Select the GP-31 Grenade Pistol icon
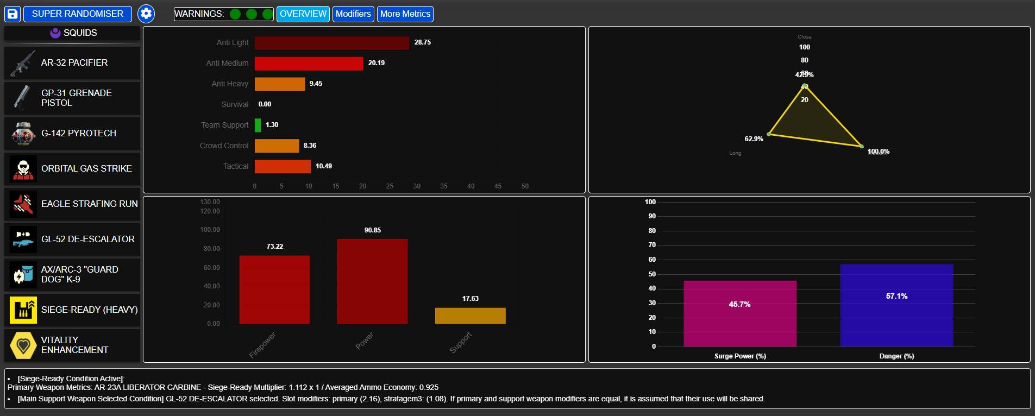The image size is (1035, 416). pos(23,98)
